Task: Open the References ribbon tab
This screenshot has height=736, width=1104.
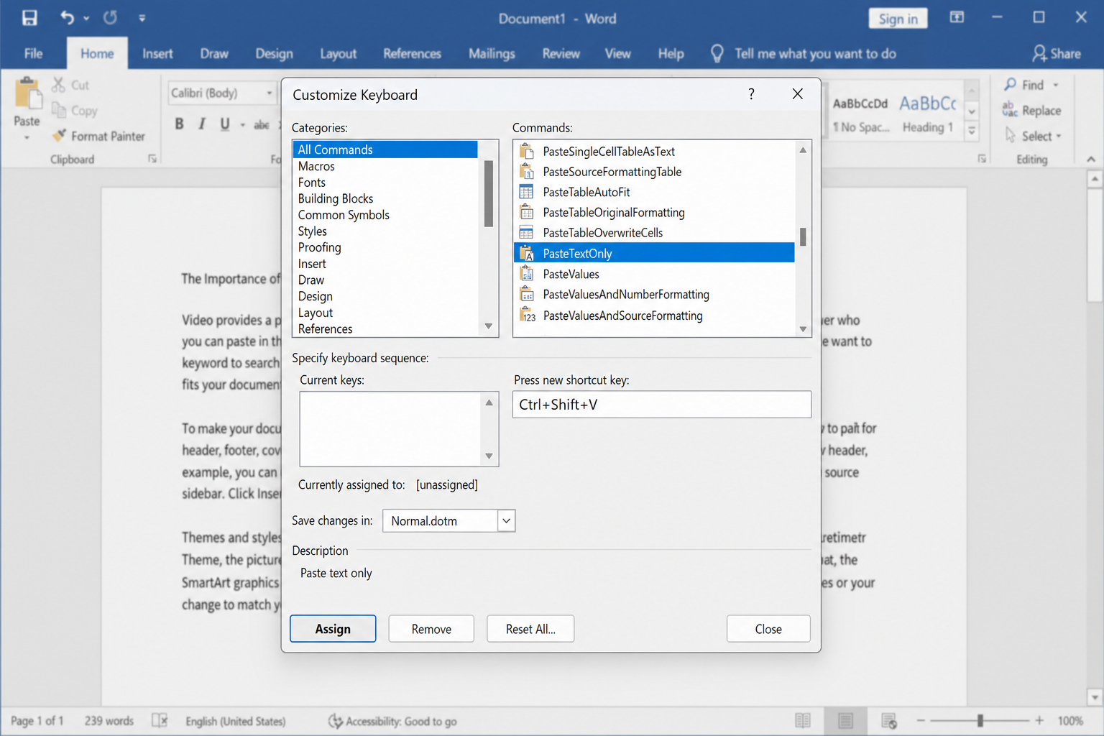Action: [x=412, y=53]
